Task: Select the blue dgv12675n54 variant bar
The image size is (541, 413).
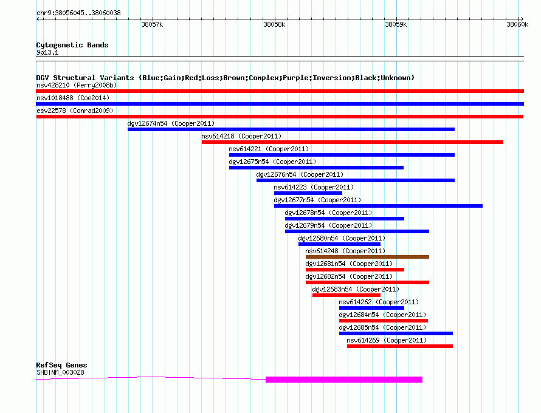Action: click(316, 168)
